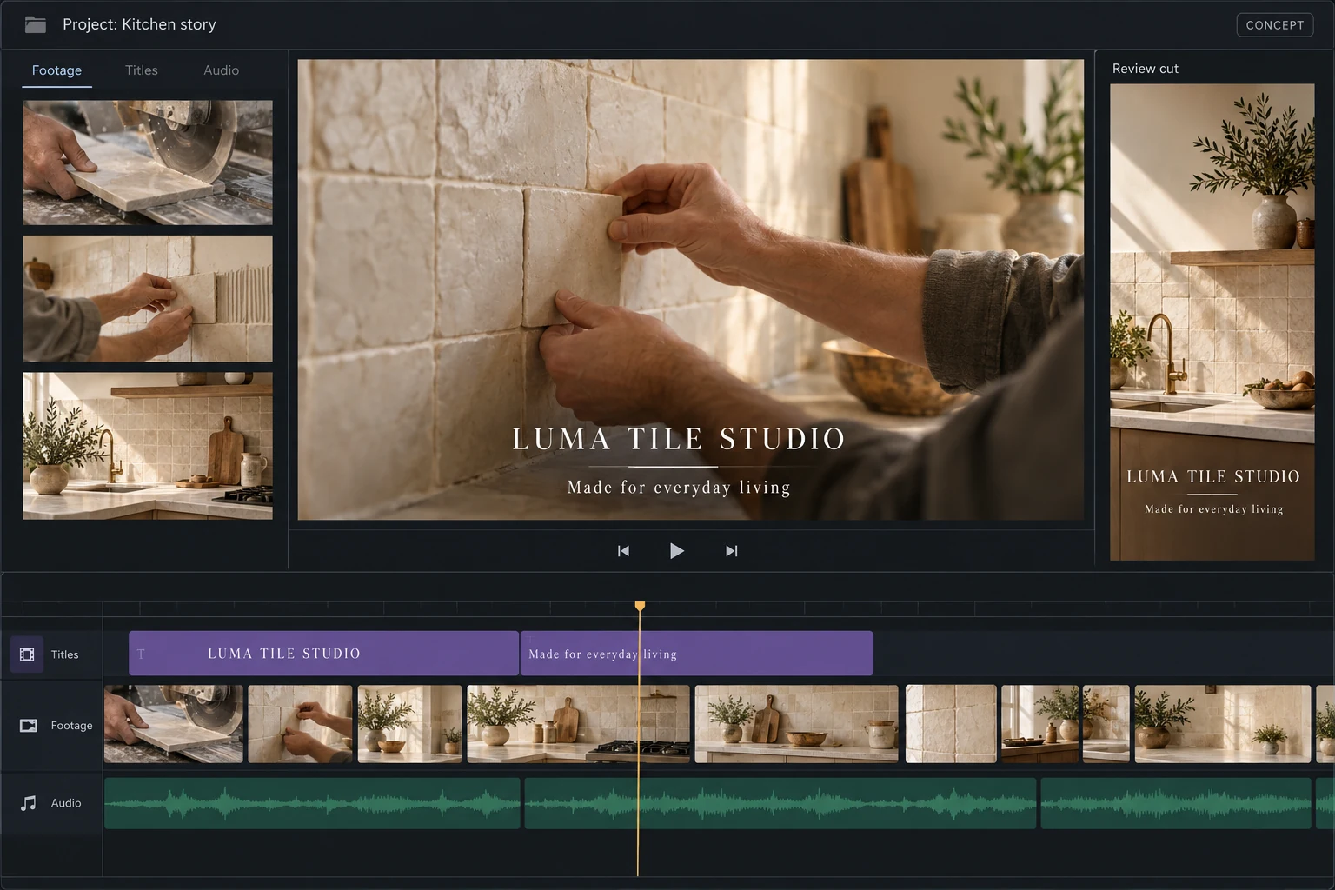Select the second timeline clip of tile placement
1335x890 pixels.
[x=300, y=724]
